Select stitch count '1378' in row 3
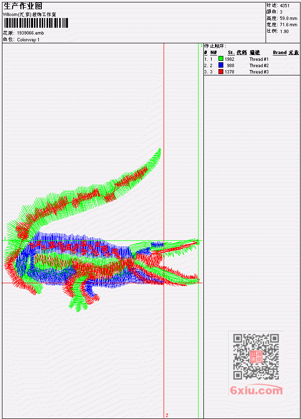The width and height of the screenshot is (301, 419). (230, 72)
